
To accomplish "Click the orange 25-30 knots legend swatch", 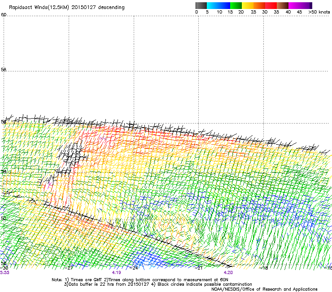I will (x=259, y=5).
